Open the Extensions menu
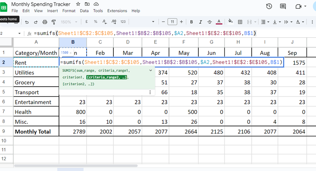 pos(117,11)
